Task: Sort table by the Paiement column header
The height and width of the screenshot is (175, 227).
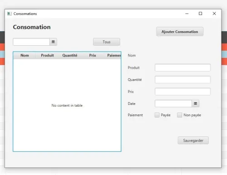Action: (113, 55)
